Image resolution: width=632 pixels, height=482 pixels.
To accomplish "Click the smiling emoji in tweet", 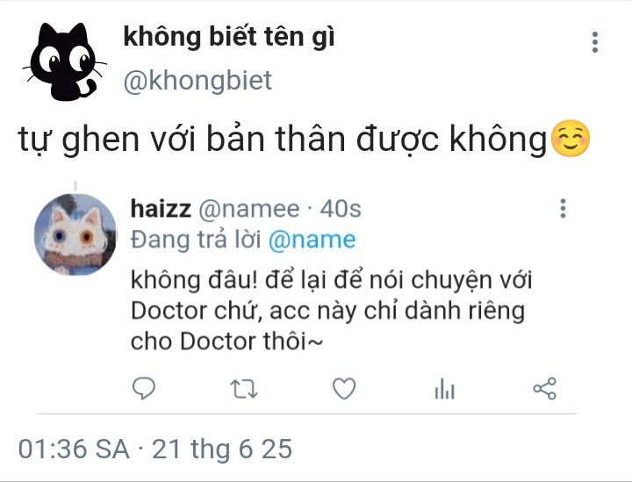I will click(570, 138).
